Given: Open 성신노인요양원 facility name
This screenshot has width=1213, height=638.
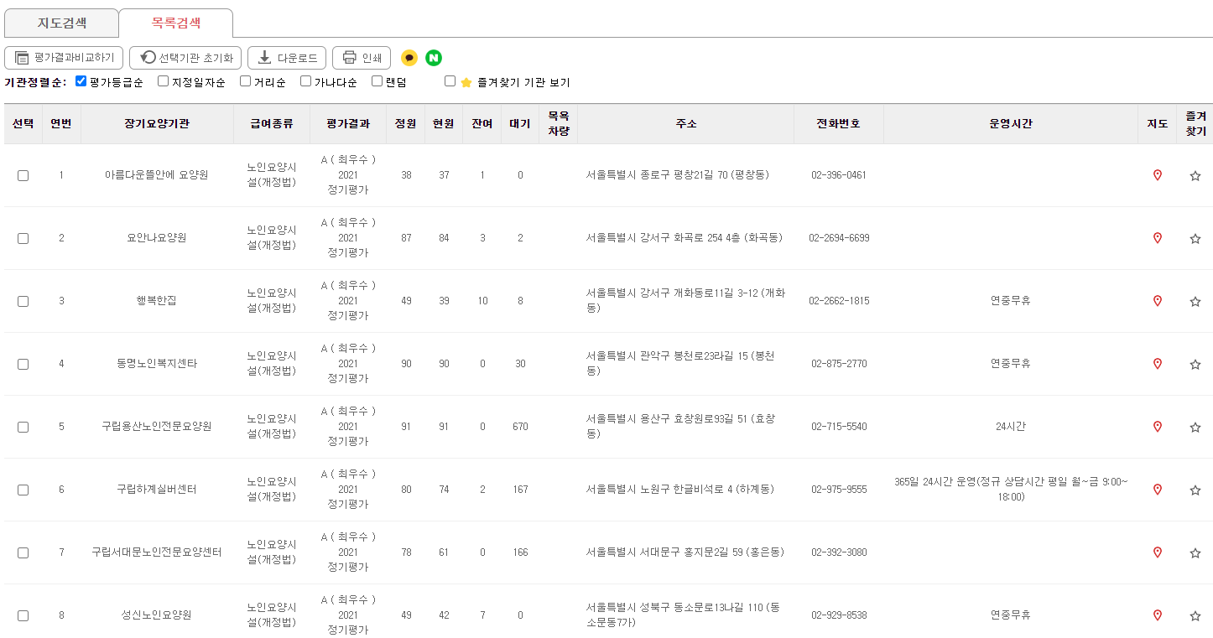Looking at the screenshot, I should click(x=157, y=615).
